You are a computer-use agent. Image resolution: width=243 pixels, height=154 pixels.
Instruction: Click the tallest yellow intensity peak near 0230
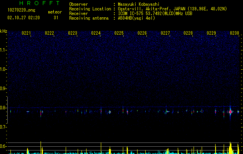(x=230, y=148)
